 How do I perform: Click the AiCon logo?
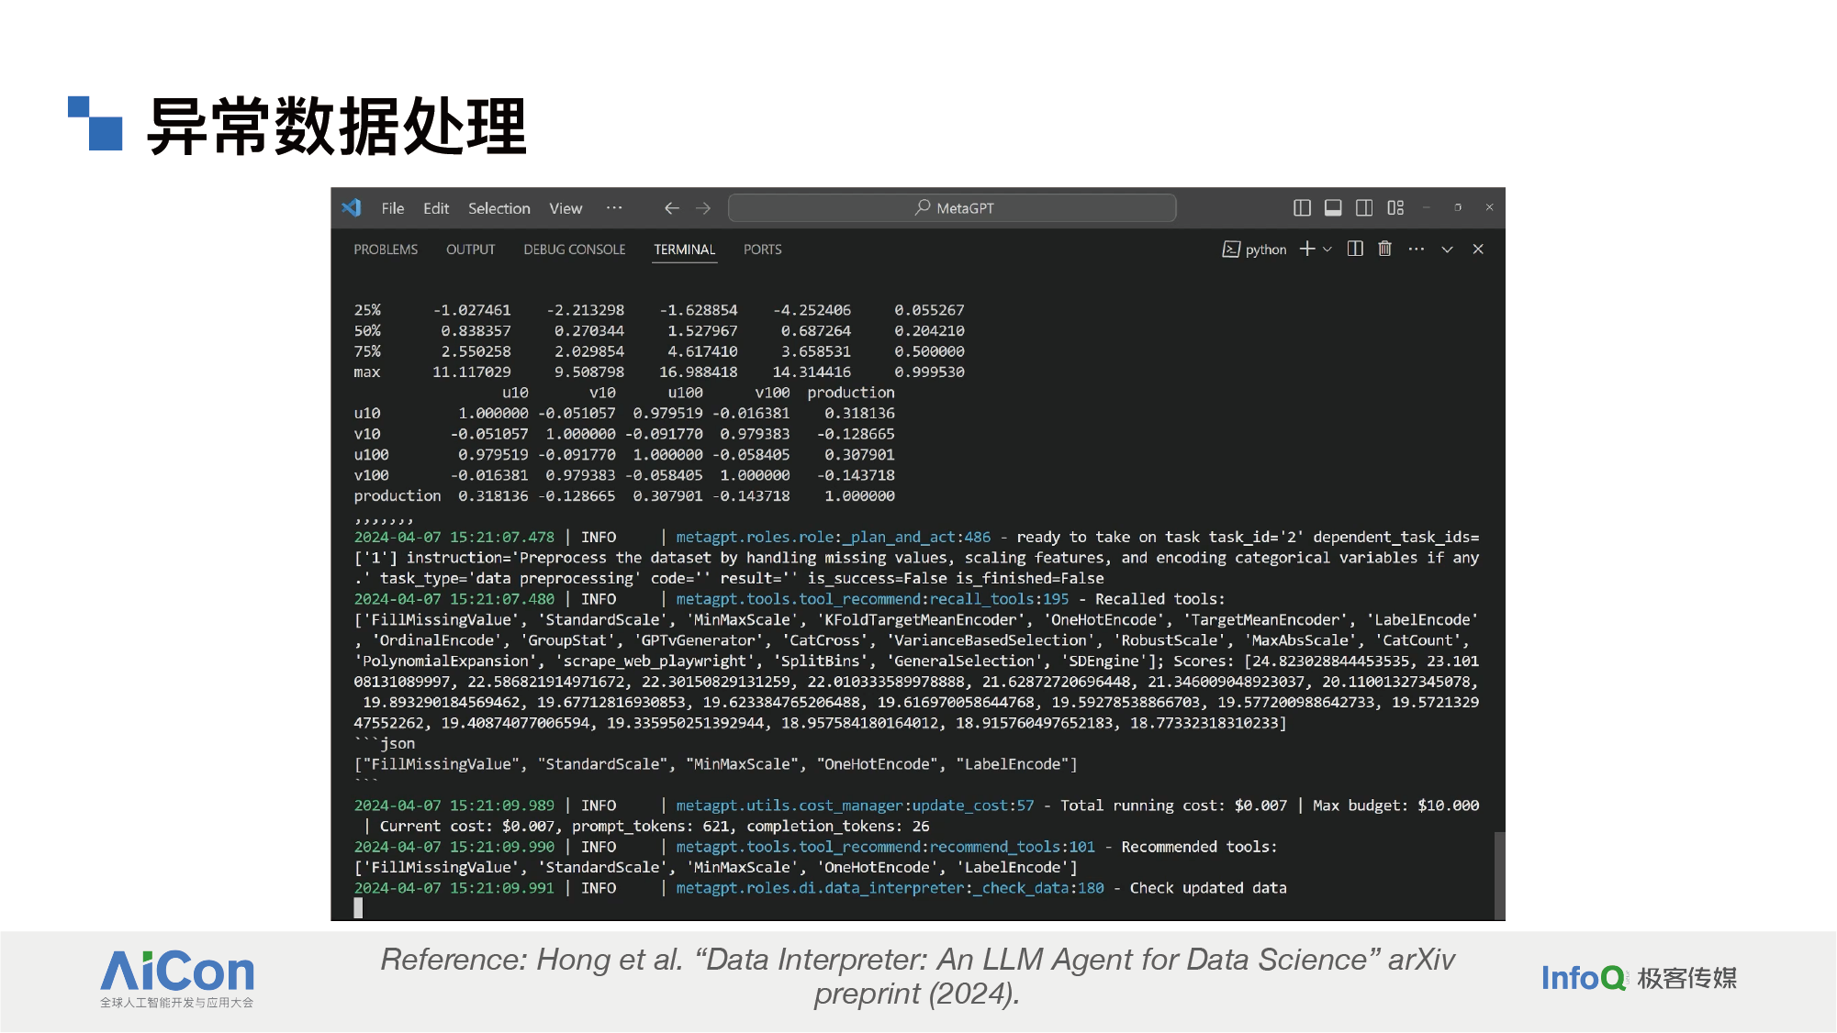[x=177, y=979]
